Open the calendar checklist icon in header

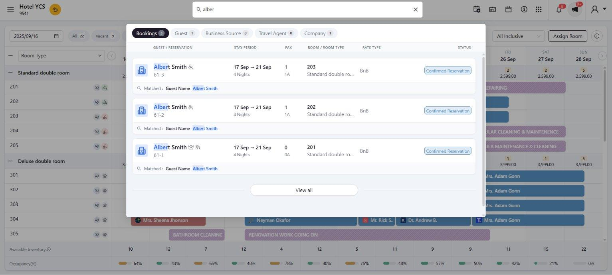493,10
